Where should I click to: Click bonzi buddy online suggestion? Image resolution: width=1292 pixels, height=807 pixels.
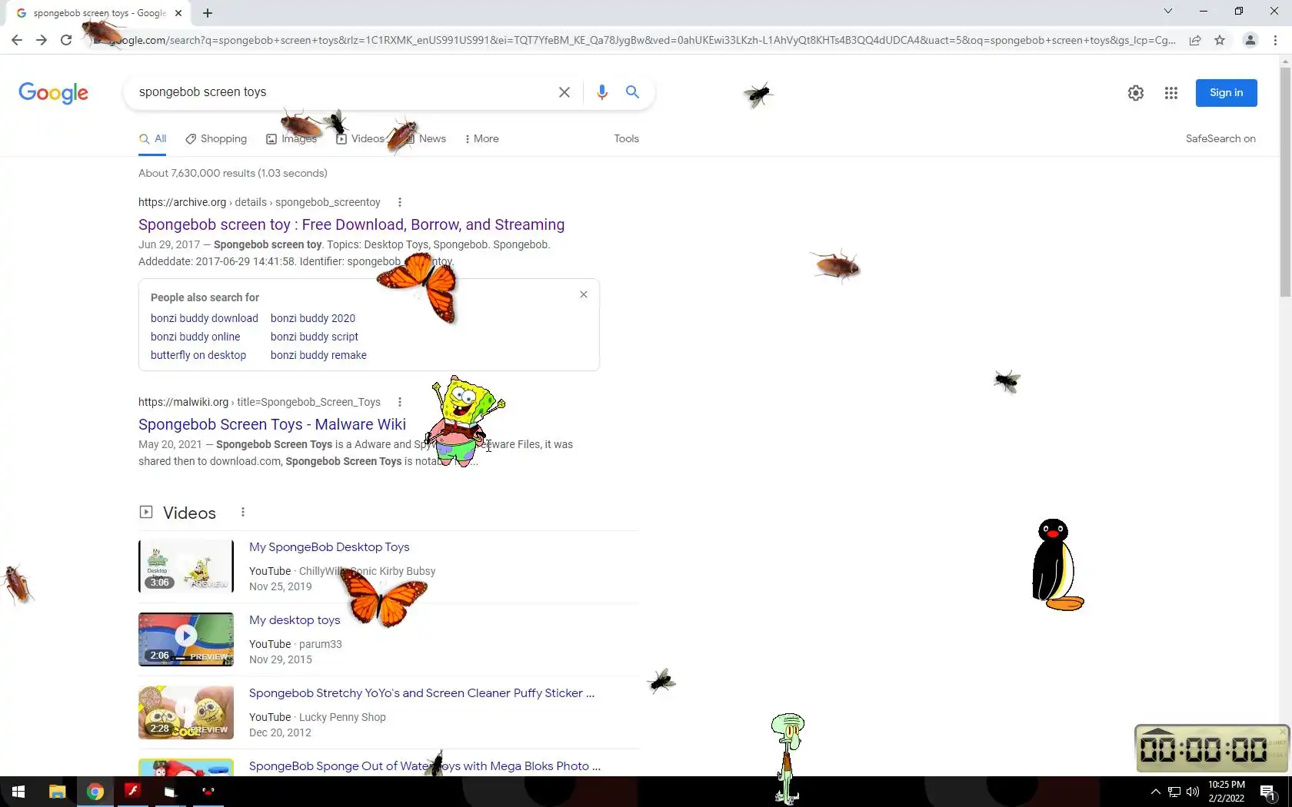tap(195, 337)
